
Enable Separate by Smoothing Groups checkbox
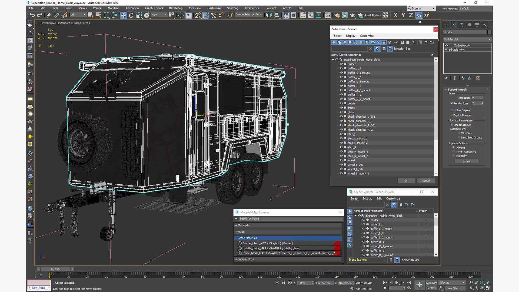point(459,137)
